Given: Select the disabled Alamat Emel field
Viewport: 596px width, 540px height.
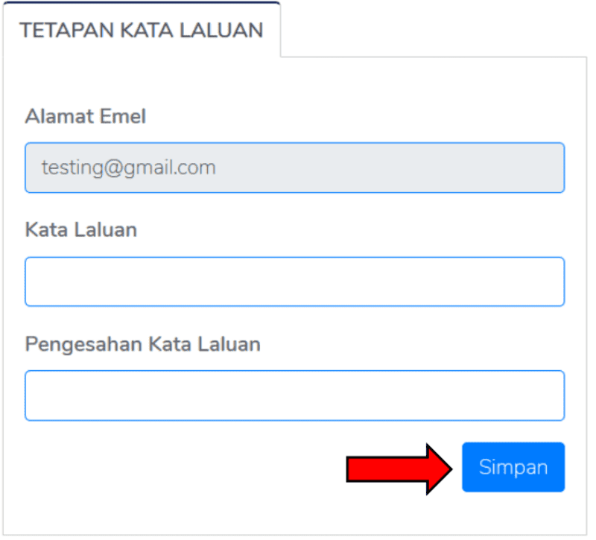Looking at the screenshot, I should coord(294,168).
